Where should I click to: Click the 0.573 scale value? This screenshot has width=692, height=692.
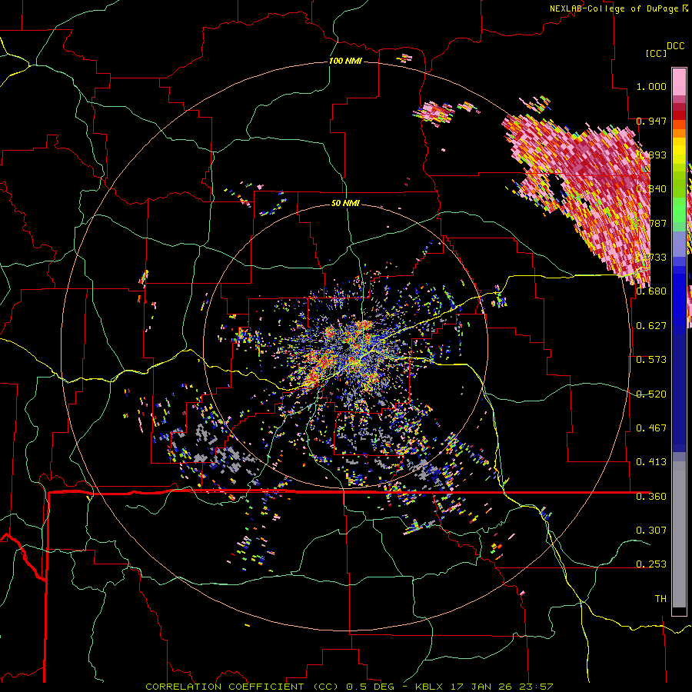651,360
